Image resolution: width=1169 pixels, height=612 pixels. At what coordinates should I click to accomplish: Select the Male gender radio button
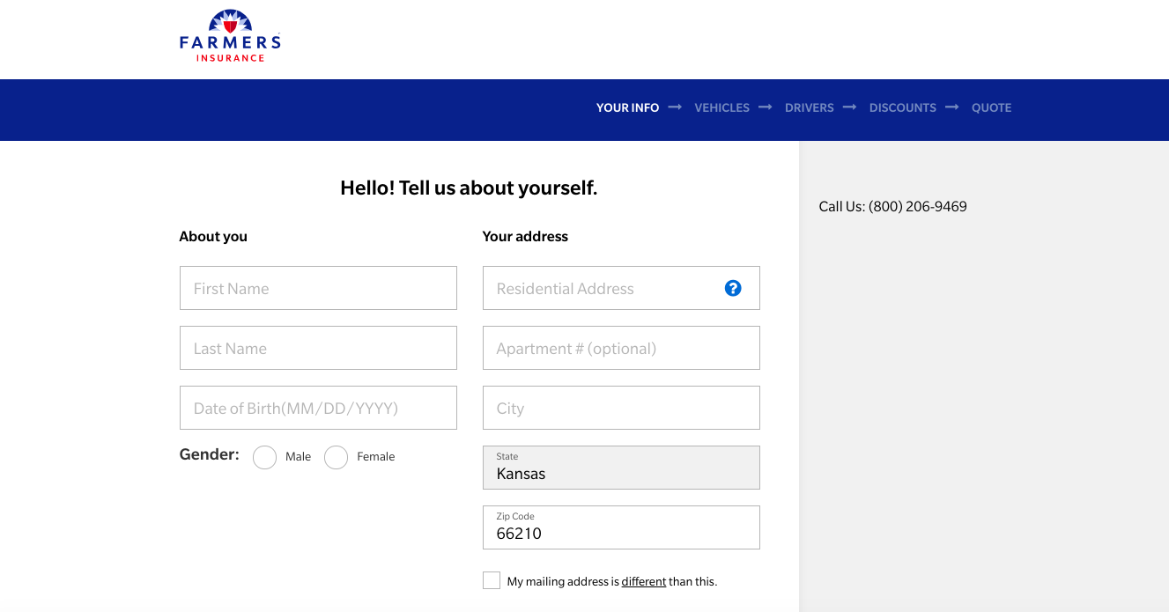click(x=264, y=457)
